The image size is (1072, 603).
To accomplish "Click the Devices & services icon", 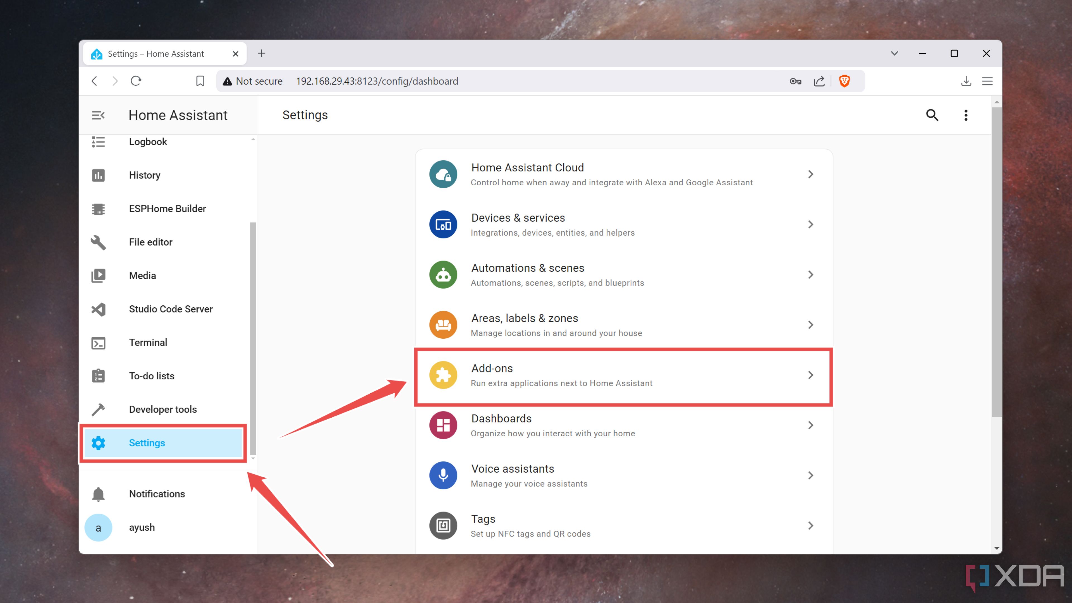I will click(x=443, y=225).
